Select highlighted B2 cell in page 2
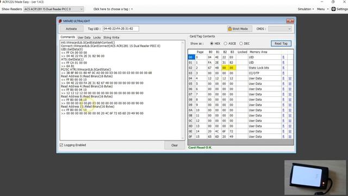This screenshot has width=348, height=196. [225, 68]
